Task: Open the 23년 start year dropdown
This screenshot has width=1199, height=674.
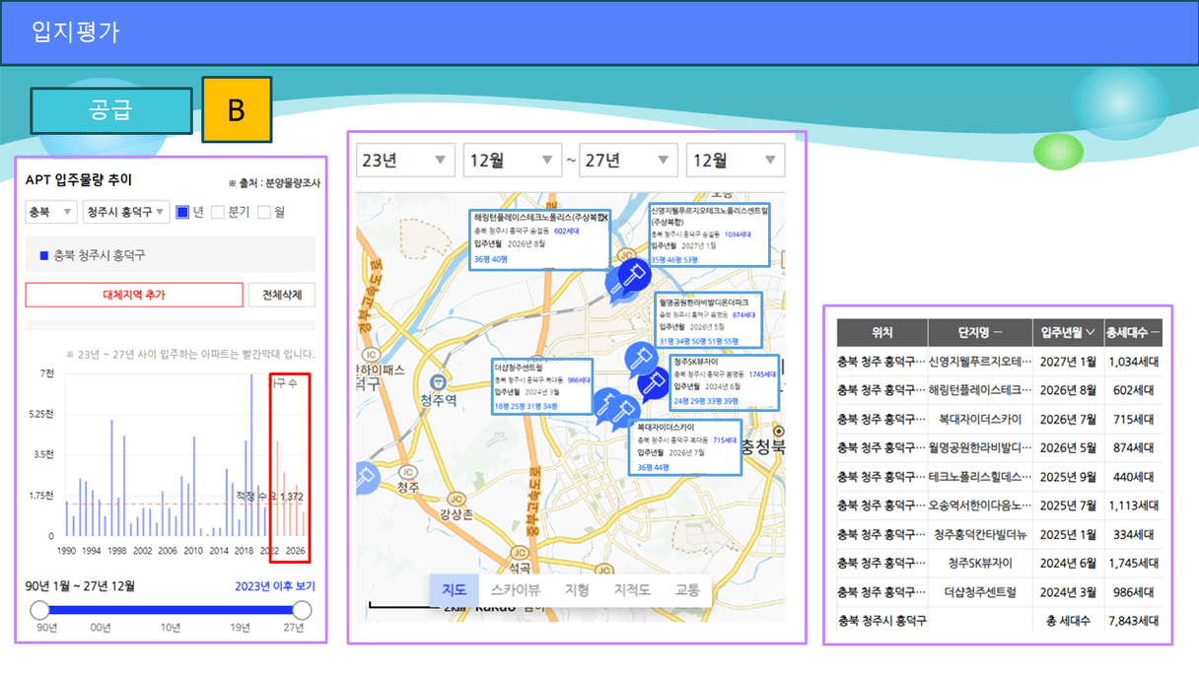Action: pos(405,160)
